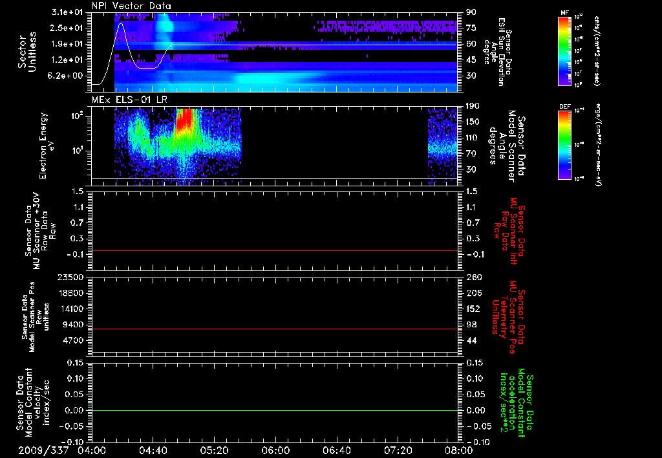Click the 4700 scanner position tick
This screenshot has height=458, width=662.
pos(73,340)
